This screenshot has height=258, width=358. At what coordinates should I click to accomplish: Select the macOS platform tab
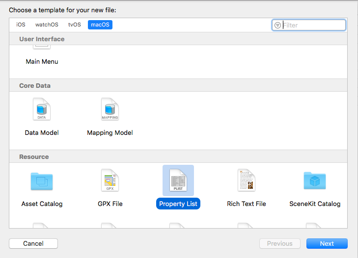coord(100,25)
